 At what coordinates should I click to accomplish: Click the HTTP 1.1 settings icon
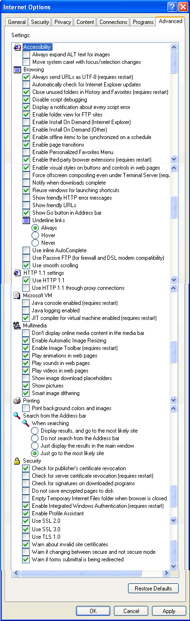tap(17, 273)
